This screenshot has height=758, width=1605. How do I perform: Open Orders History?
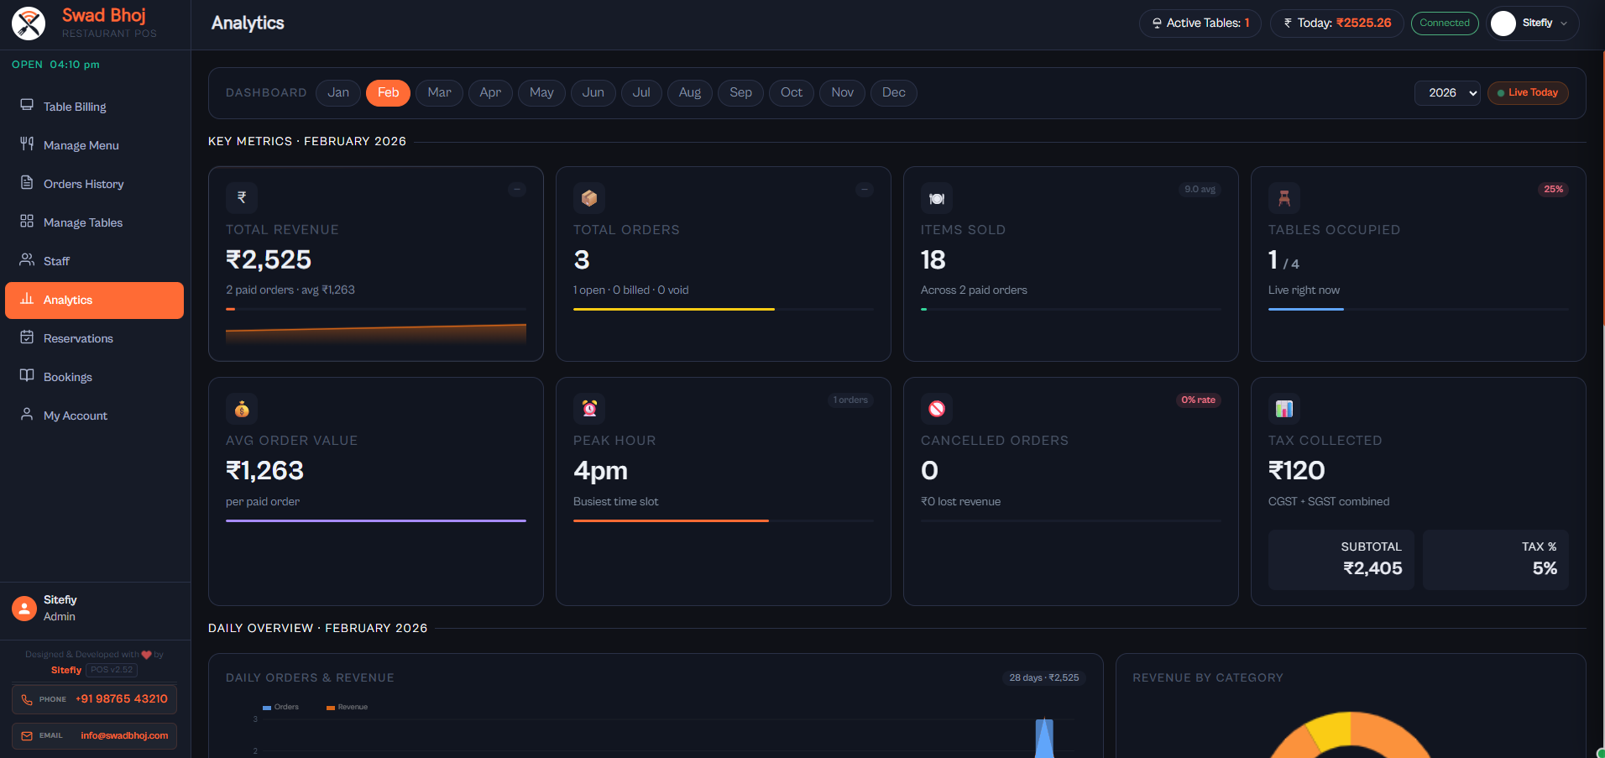click(x=81, y=183)
